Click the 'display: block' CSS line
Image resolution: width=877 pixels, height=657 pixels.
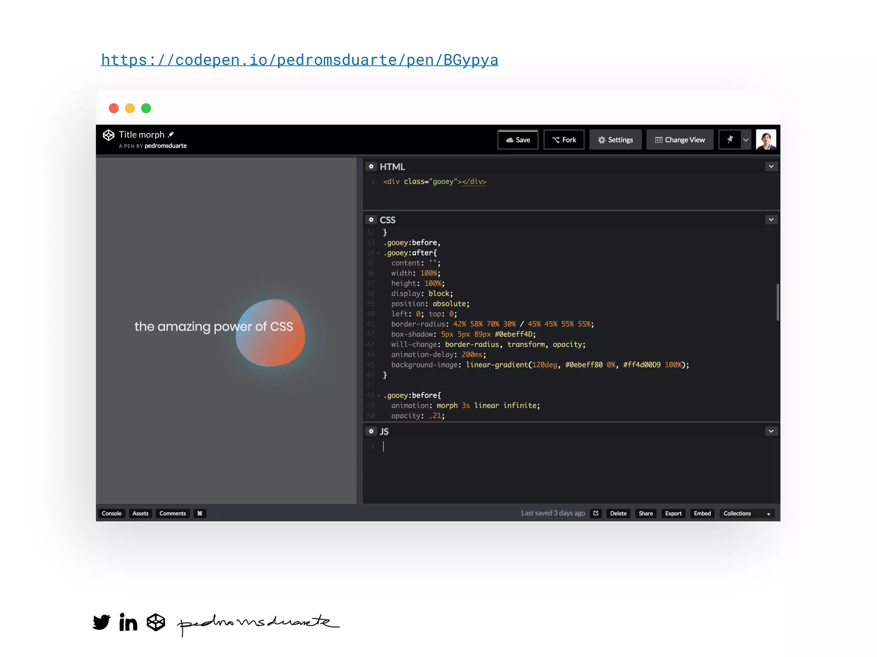tap(422, 293)
